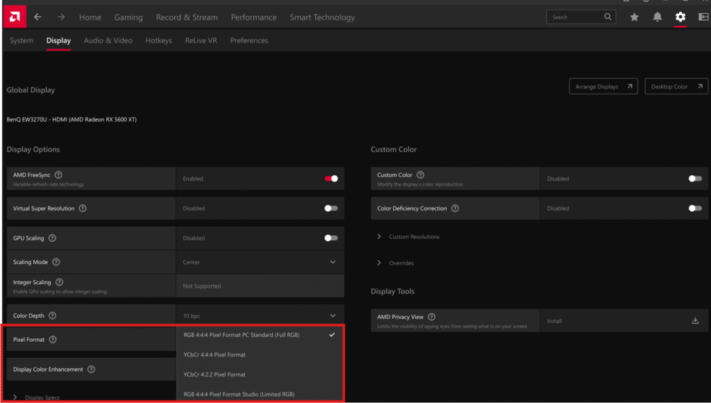Open help for Pixel Format
This screenshot has width=711, height=403.
point(53,340)
